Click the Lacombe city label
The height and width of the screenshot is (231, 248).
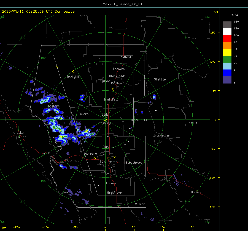119,69
